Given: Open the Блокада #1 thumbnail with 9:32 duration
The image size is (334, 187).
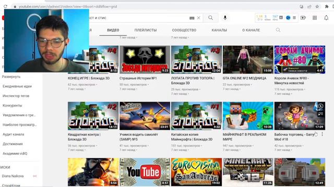Looking at the screenshot, I should click(x=196, y=116).
